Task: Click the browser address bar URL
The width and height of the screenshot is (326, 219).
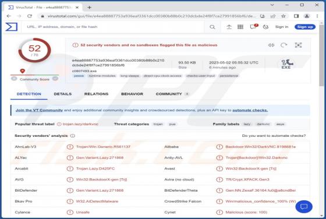Action: click(152, 16)
